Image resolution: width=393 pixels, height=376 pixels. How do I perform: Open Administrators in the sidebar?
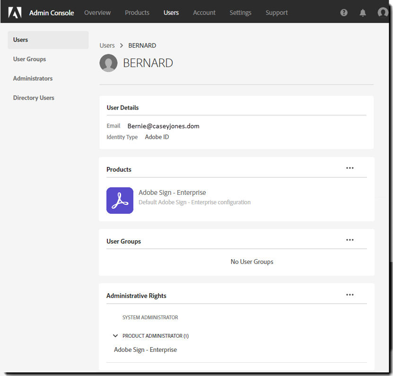pyautogui.click(x=33, y=79)
